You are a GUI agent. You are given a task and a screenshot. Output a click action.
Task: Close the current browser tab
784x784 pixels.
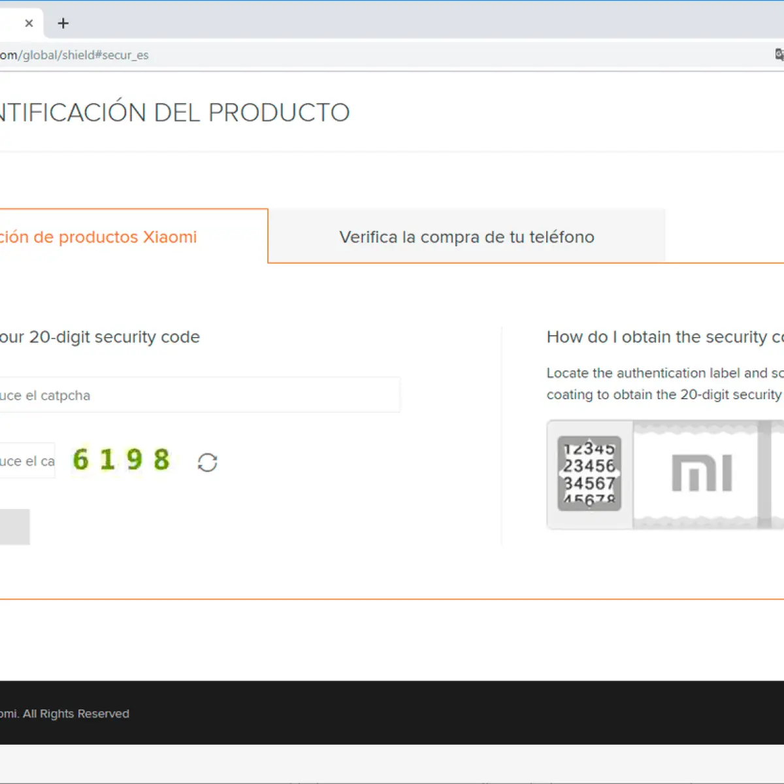(x=29, y=24)
